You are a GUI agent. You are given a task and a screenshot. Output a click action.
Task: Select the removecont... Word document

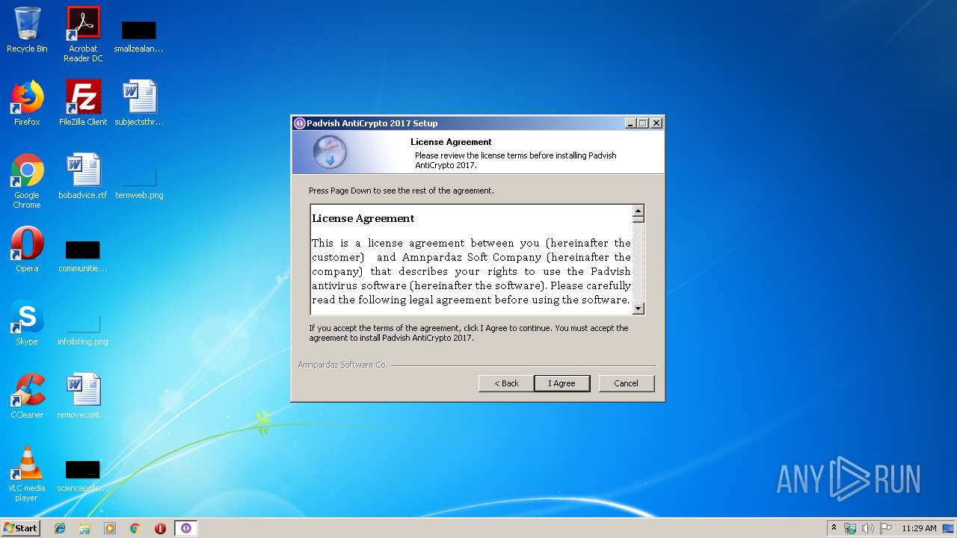tap(83, 396)
